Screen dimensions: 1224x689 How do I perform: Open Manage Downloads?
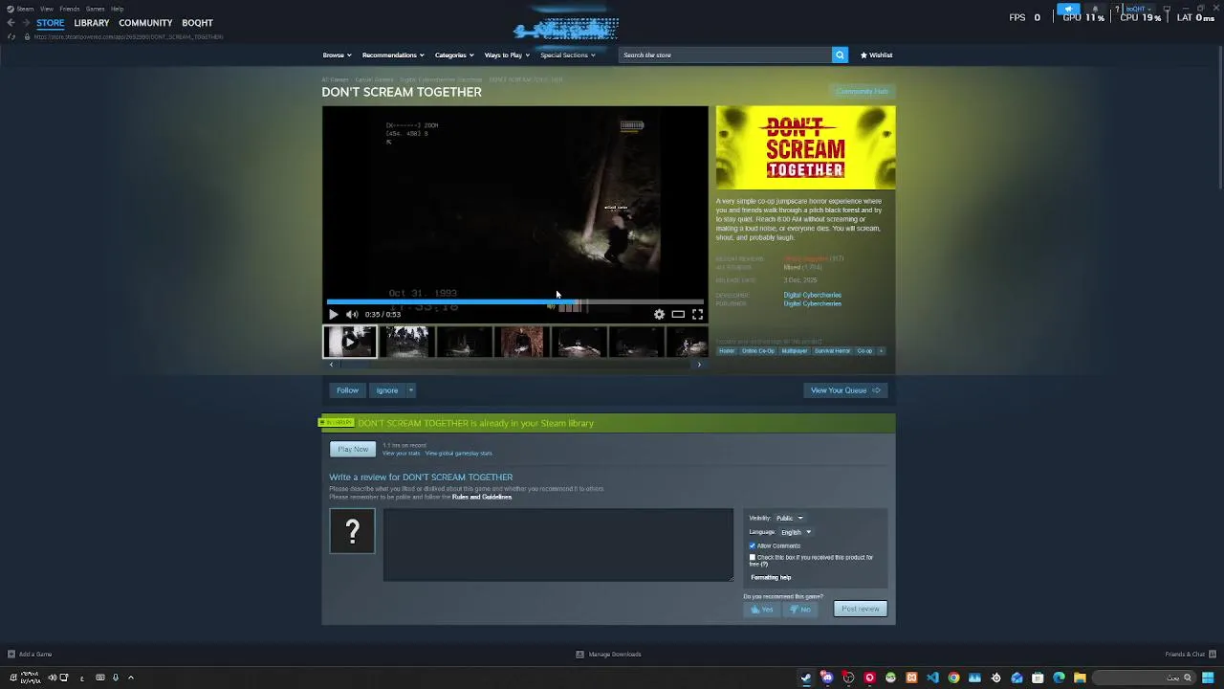[x=608, y=655]
